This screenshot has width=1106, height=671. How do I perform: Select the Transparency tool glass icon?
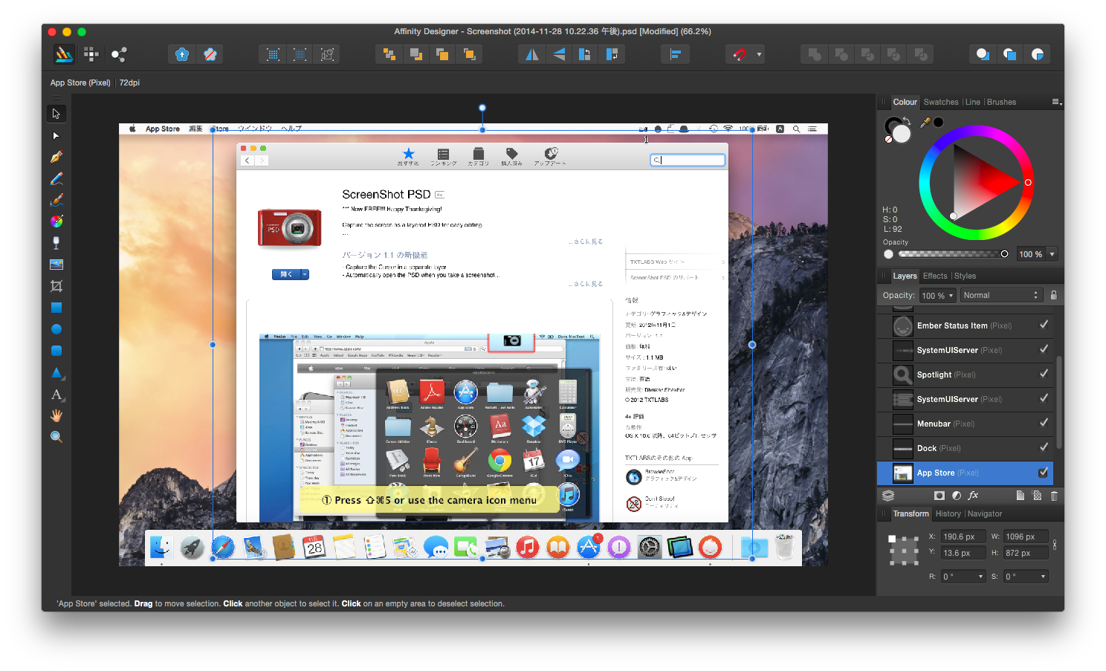56,243
